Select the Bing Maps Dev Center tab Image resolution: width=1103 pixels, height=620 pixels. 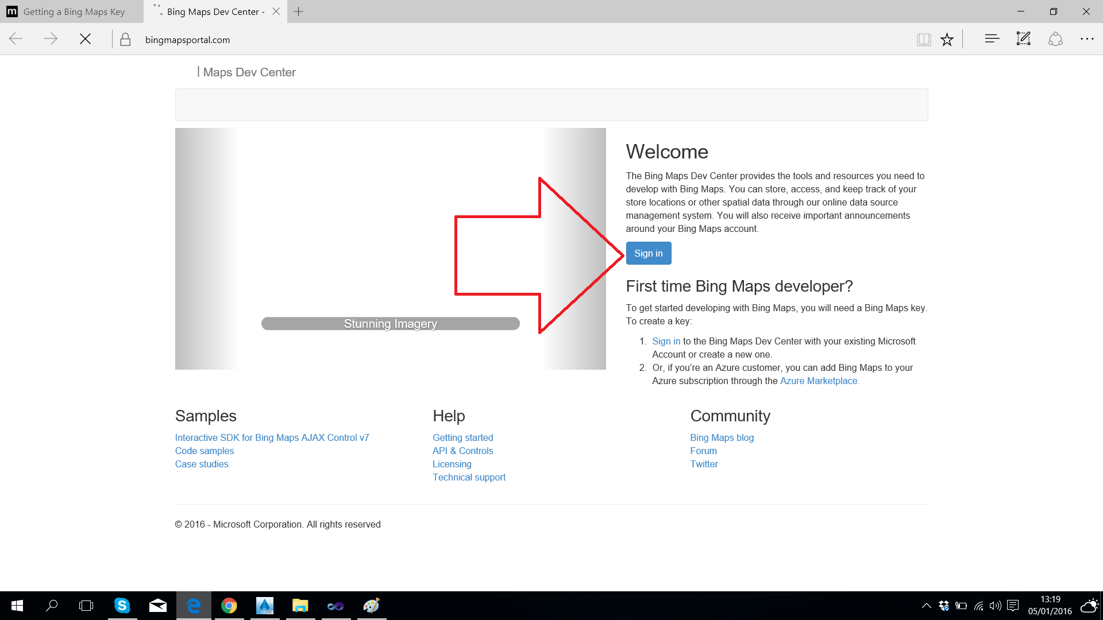(x=215, y=11)
